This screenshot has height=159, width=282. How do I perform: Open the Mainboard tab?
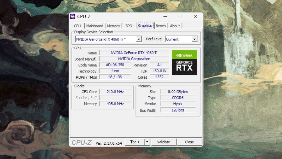tap(95, 26)
